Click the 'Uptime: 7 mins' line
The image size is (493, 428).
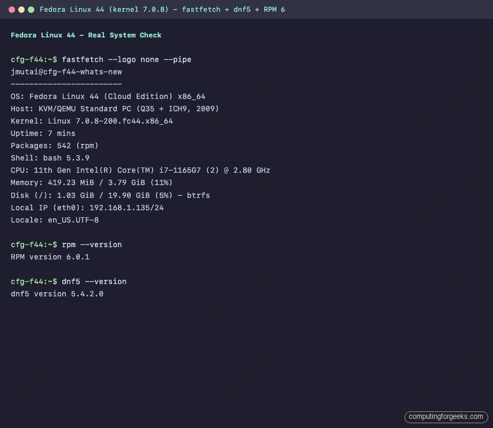tap(43, 133)
